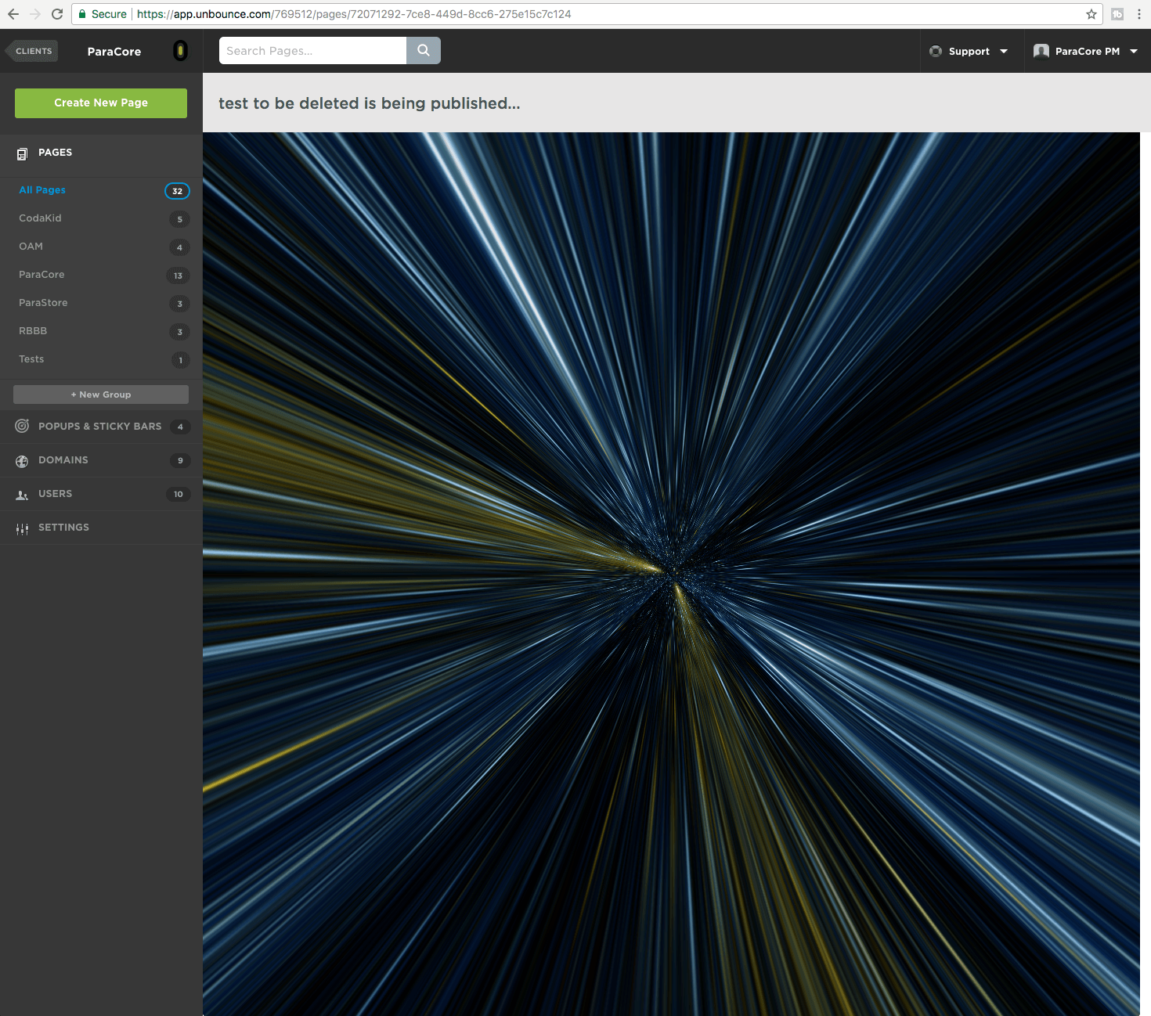Click the Pages document icon in sidebar
1151x1016 pixels.
point(22,154)
